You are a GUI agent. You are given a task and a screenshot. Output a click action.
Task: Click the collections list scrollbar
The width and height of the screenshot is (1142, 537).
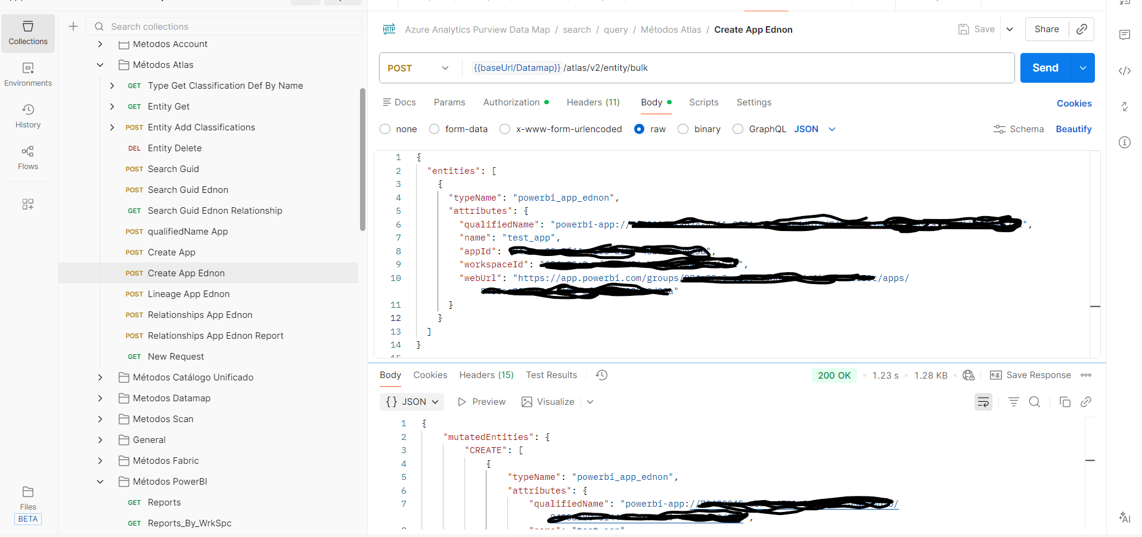[x=362, y=160]
